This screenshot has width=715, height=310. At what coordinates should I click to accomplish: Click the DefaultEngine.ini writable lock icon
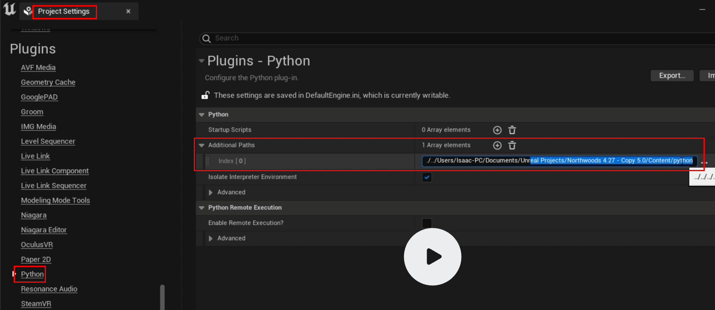coord(205,95)
